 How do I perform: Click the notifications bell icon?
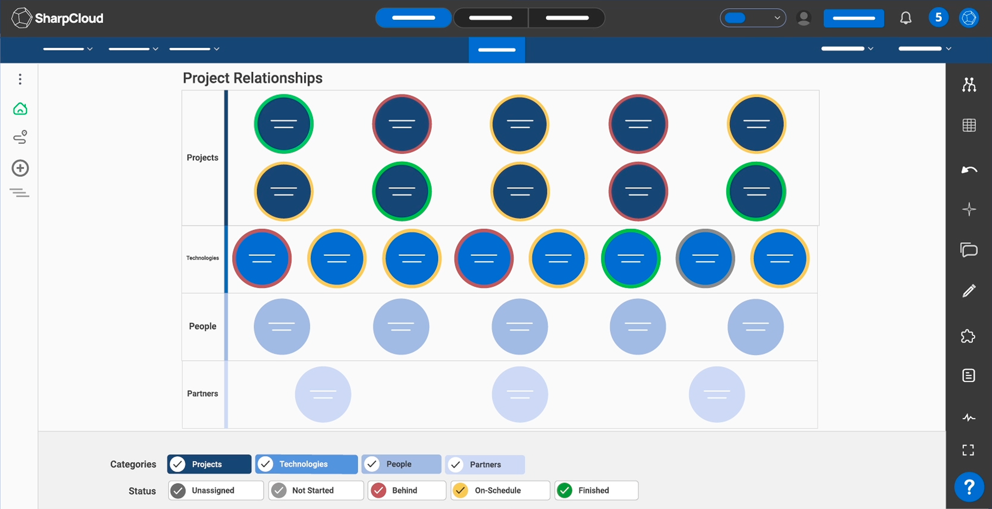pyautogui.click(x=906, y=18)
